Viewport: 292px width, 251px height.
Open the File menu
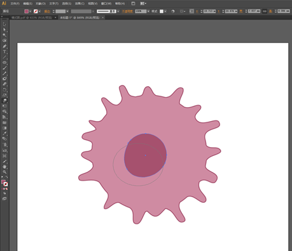point(15,4)
